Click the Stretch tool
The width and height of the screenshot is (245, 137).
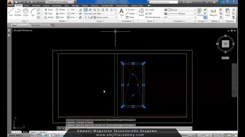(49, 18)
